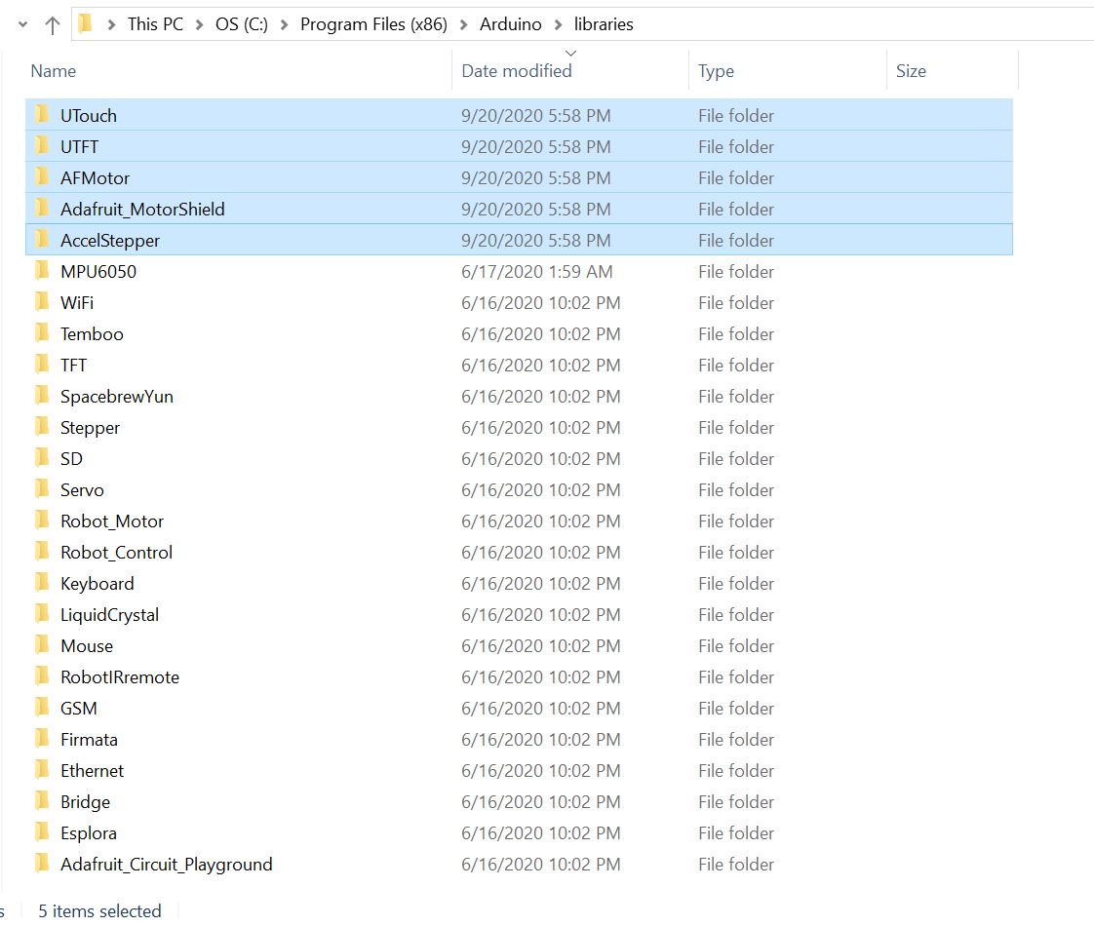The width and height of the screenshot is (1094, 926).
Task: Select the Stepper folder name
Action: (x=90, y=428)
